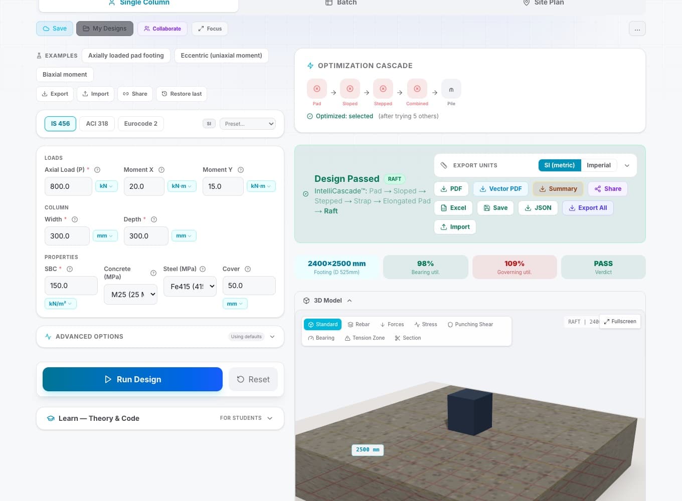The image size is (682, 501).
Task: Click the Run Design button
Action: pos(132,379)
